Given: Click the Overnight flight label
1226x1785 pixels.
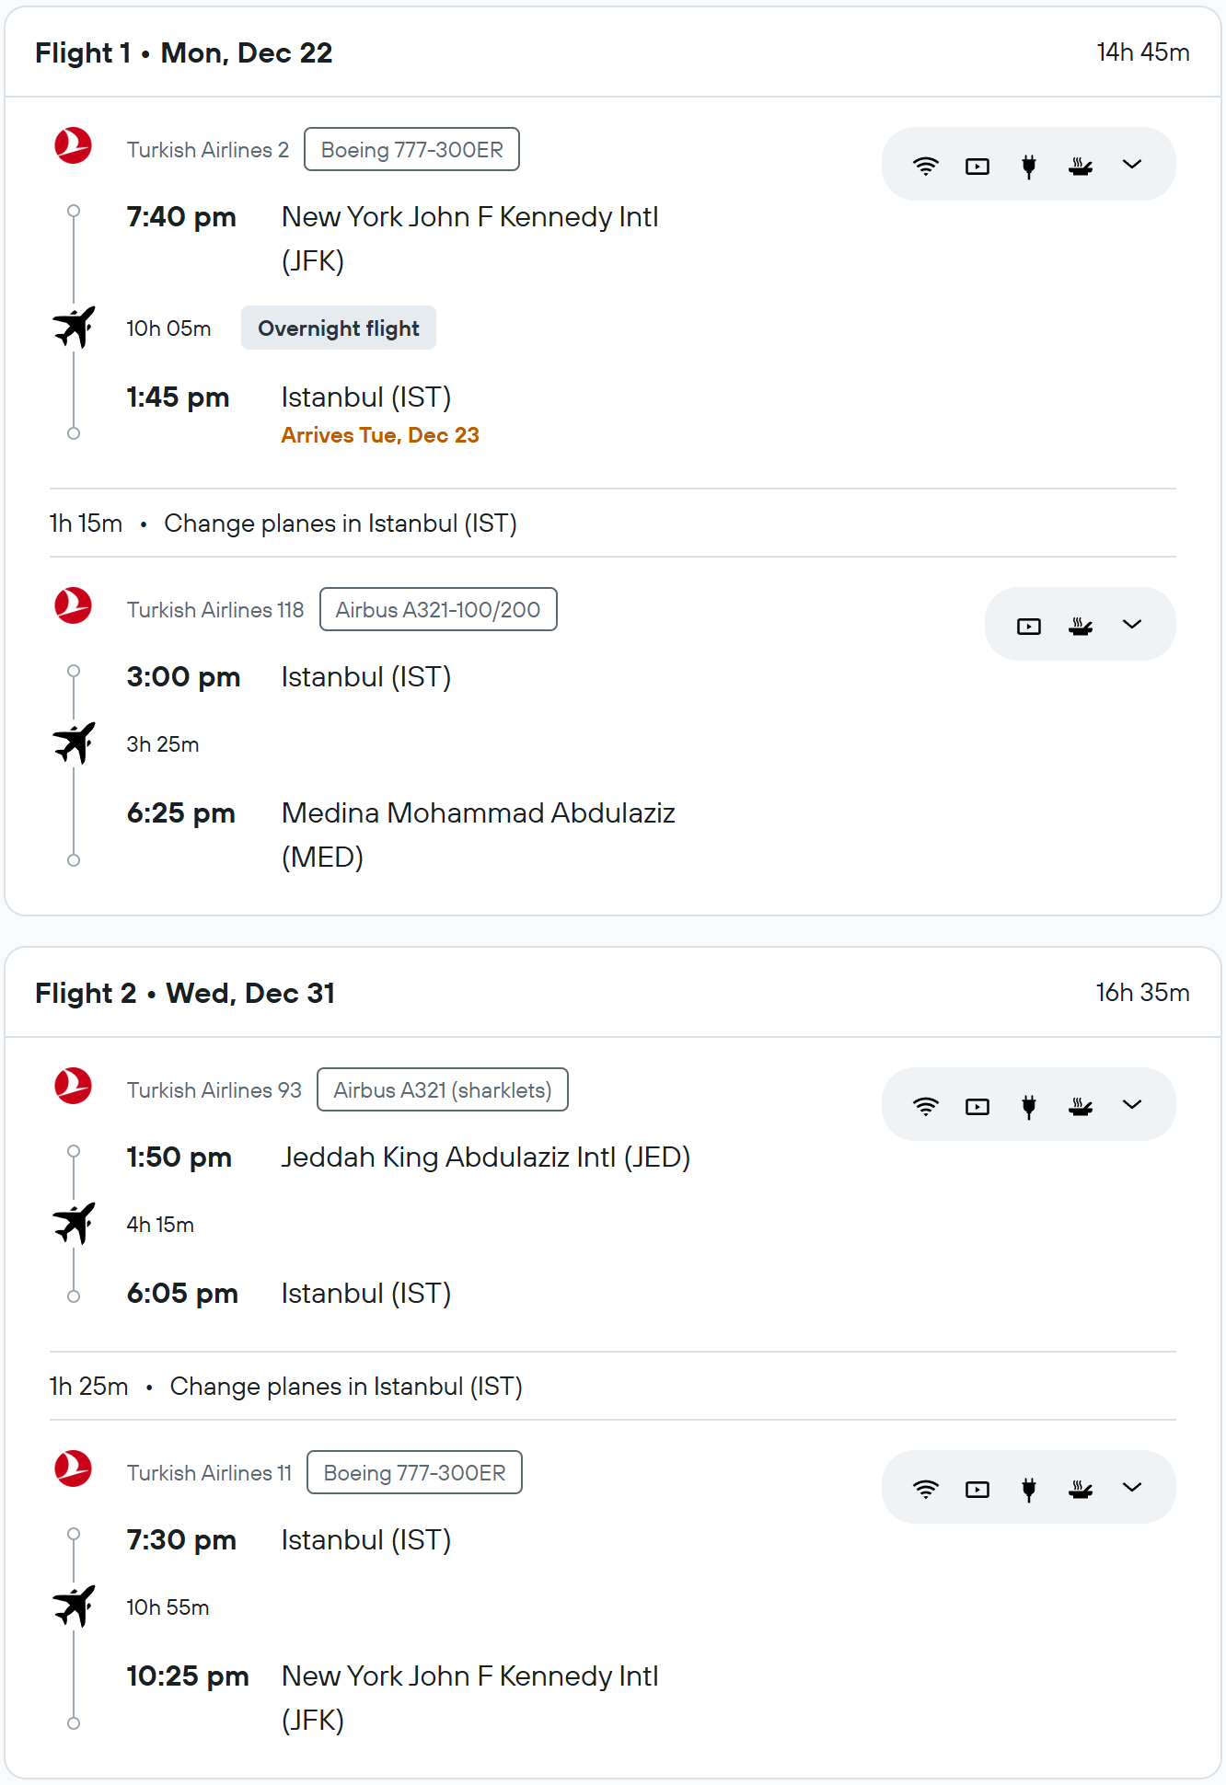Looking at the screenshot, I should [338, 328].
